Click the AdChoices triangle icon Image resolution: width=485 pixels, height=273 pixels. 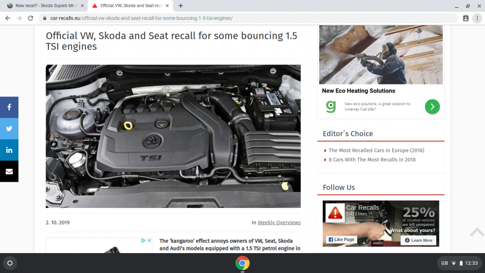point(143,241)
